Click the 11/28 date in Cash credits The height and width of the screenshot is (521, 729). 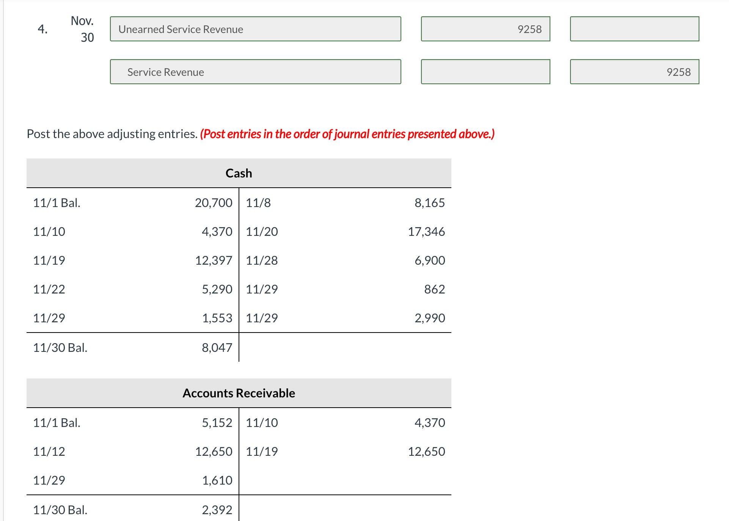262,260
